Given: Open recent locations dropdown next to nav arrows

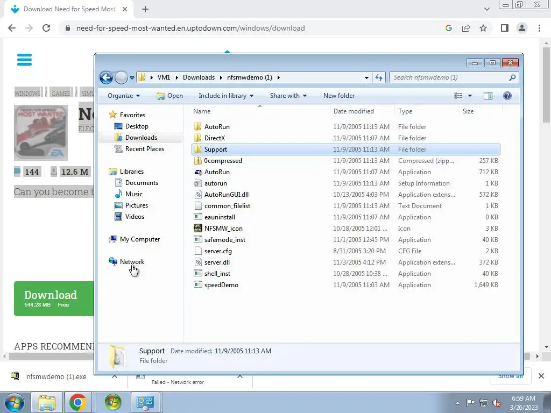Looking at the screenshot, I should [132, 77].
